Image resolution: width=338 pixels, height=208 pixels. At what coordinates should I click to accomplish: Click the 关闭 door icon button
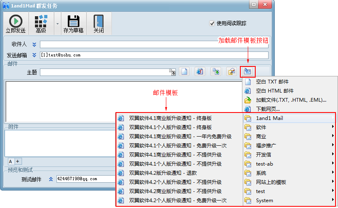click(x=99, y=24)
